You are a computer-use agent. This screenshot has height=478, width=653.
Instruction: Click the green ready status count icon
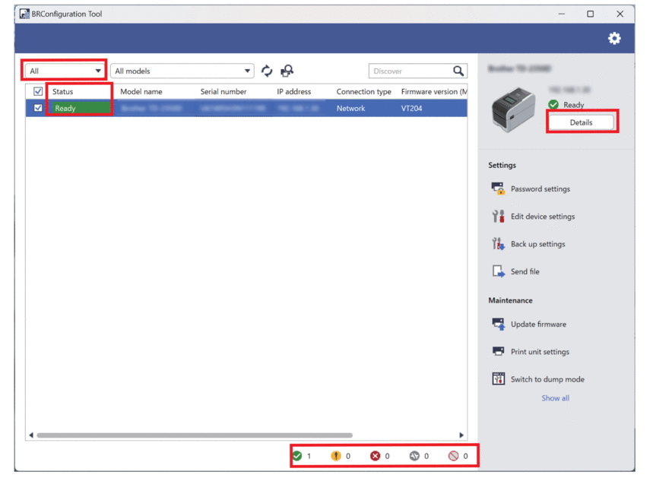pos(297,456)
